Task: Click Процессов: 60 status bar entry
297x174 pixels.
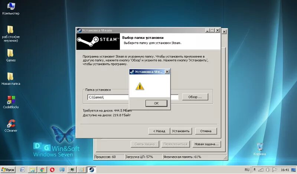Action: tap(109, 157)
